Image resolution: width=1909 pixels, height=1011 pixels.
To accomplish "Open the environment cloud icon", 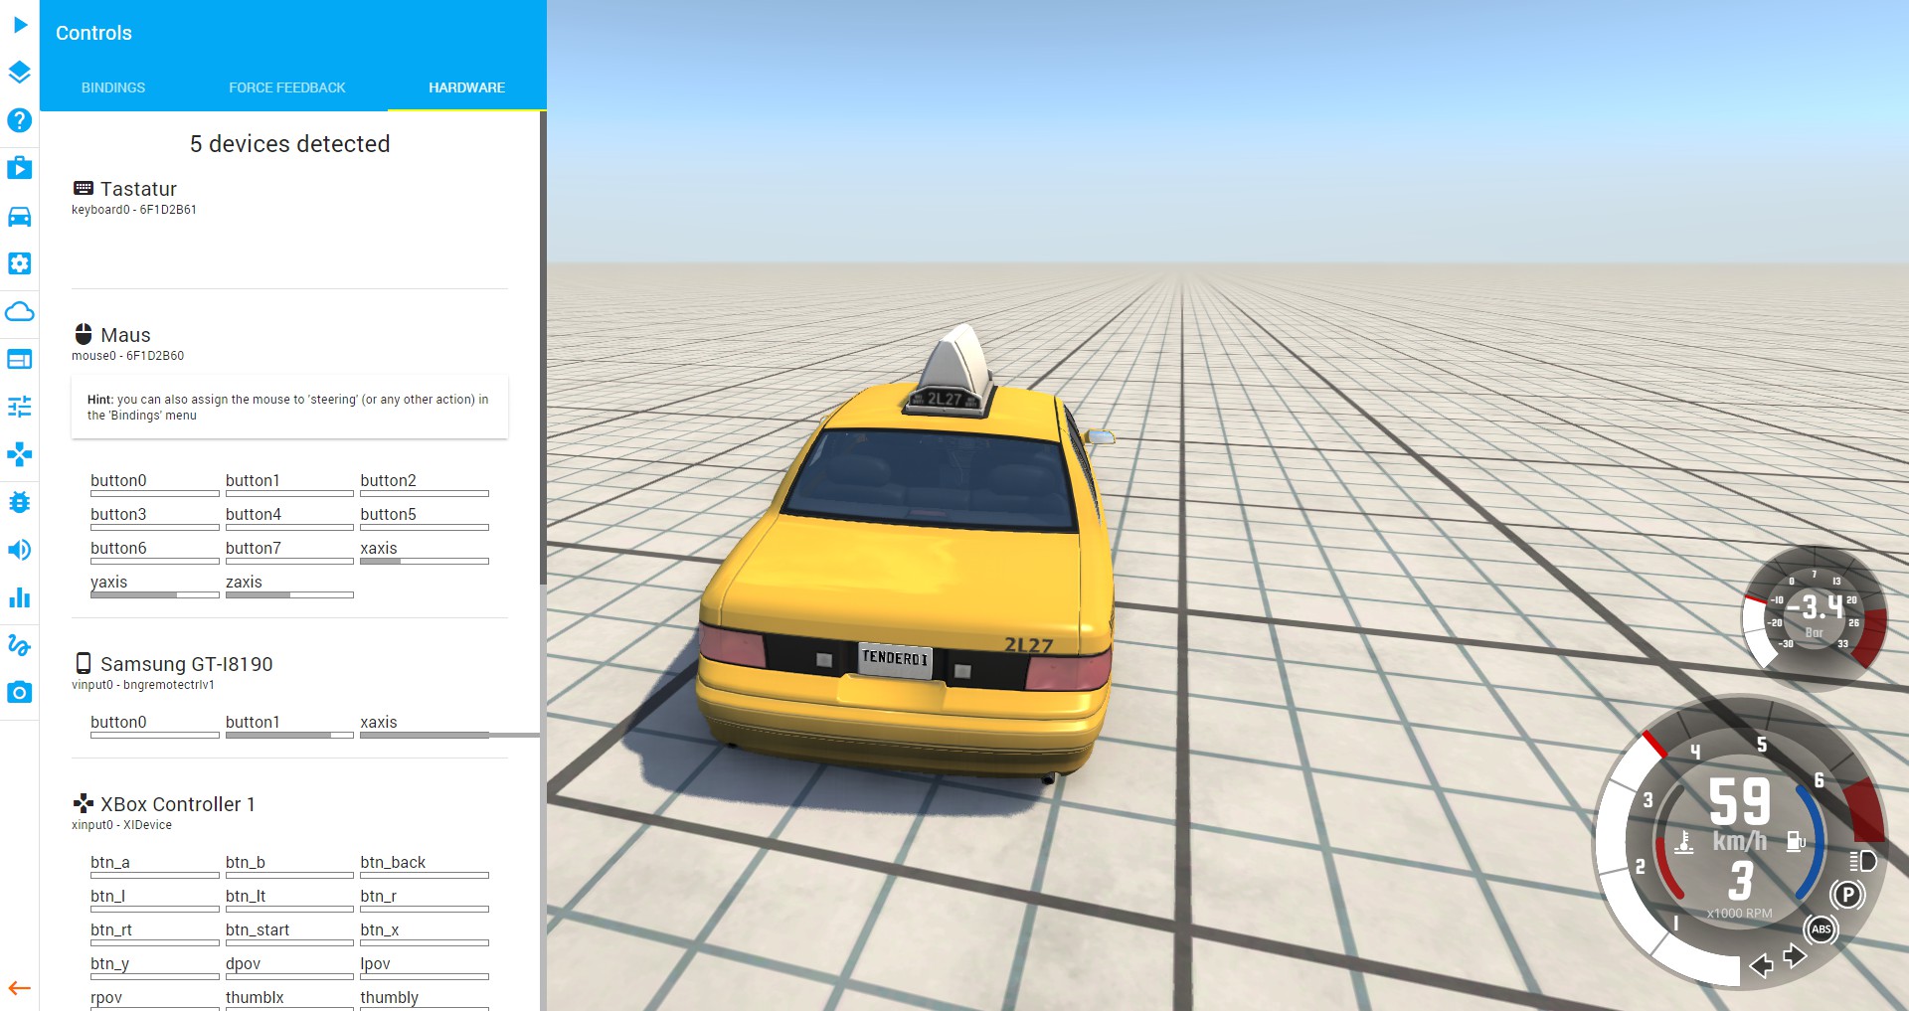I will point(20,311).
